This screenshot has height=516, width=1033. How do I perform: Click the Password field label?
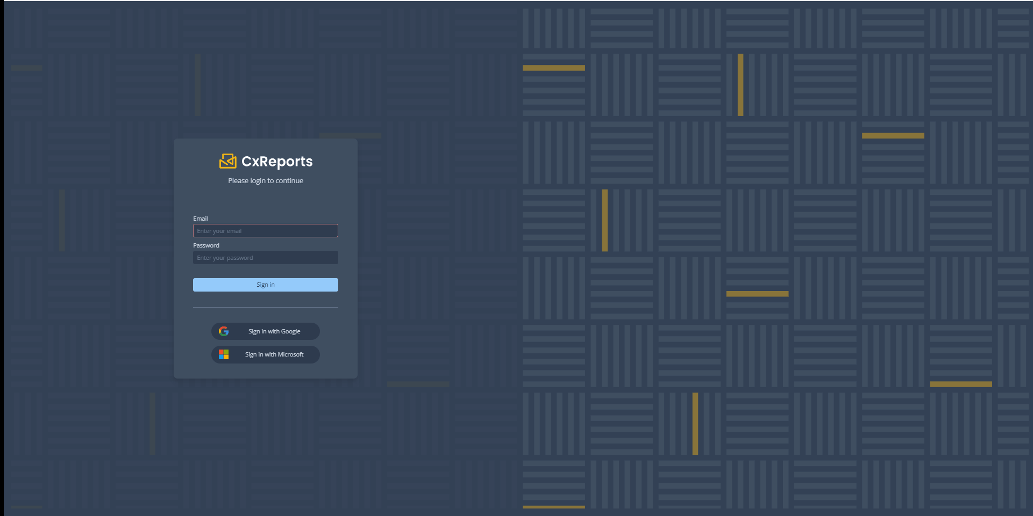(206, 245)
